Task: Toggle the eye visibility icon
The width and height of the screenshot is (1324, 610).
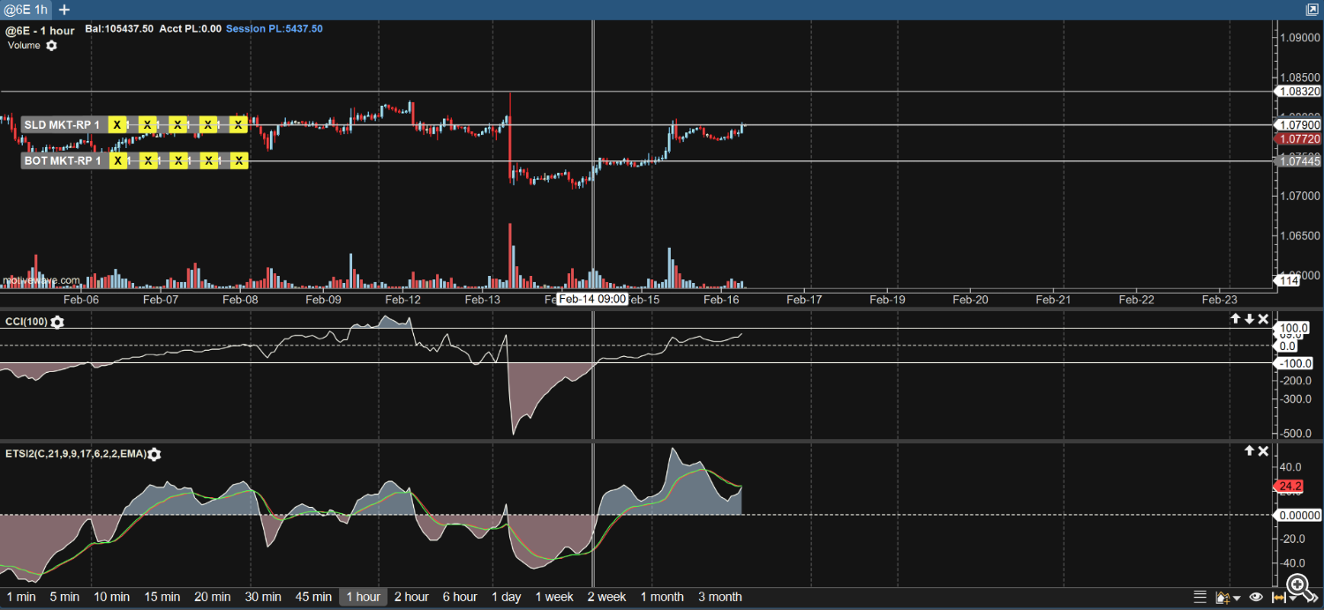Action: pos(1255,597)
